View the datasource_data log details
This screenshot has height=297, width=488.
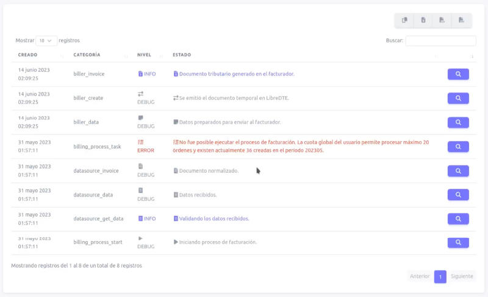[458, 195]
